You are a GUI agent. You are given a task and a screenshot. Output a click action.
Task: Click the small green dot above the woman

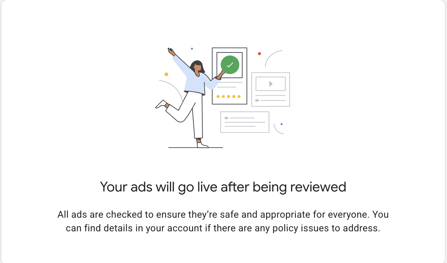pyautogui.click(x=192, y=49)
